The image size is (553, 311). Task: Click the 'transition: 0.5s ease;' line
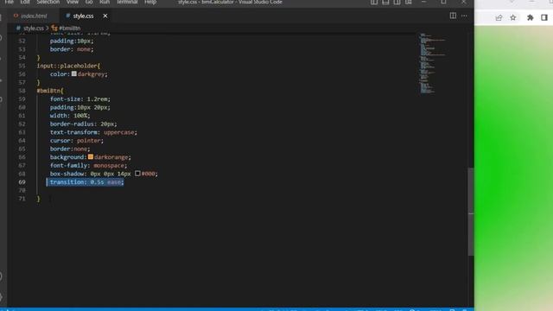click(86, 182)
